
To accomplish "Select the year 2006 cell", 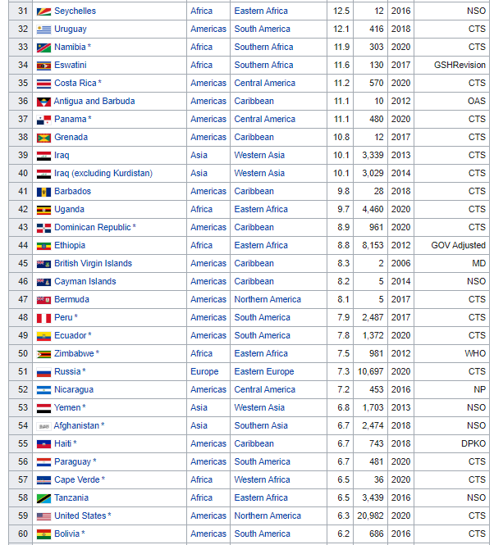I will tap(400, 263).
